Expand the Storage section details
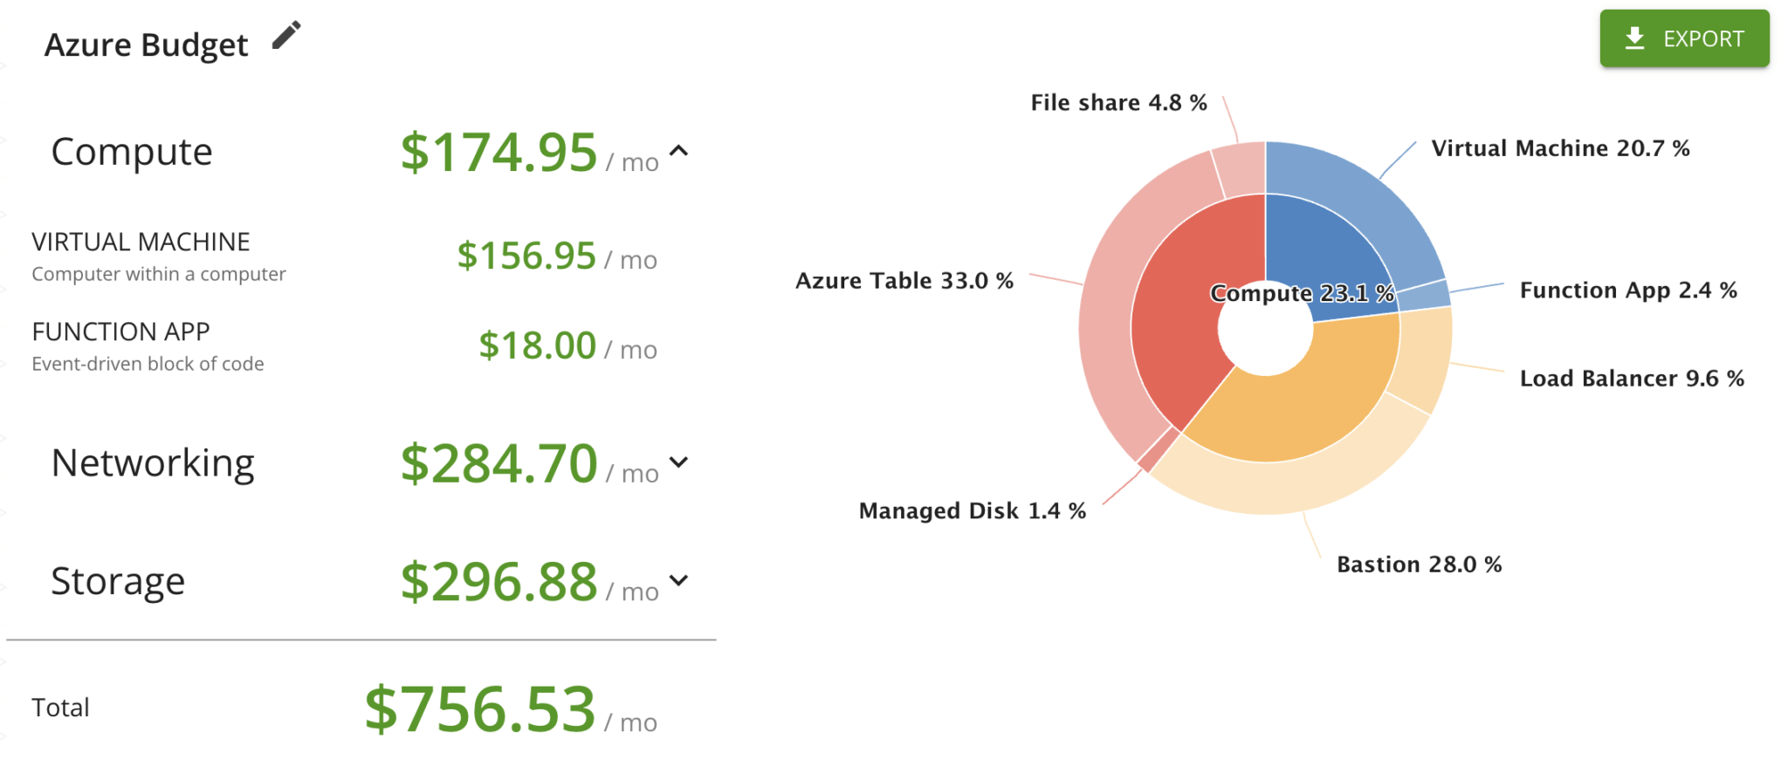1788x766 pixels. (x=677, y=580)
